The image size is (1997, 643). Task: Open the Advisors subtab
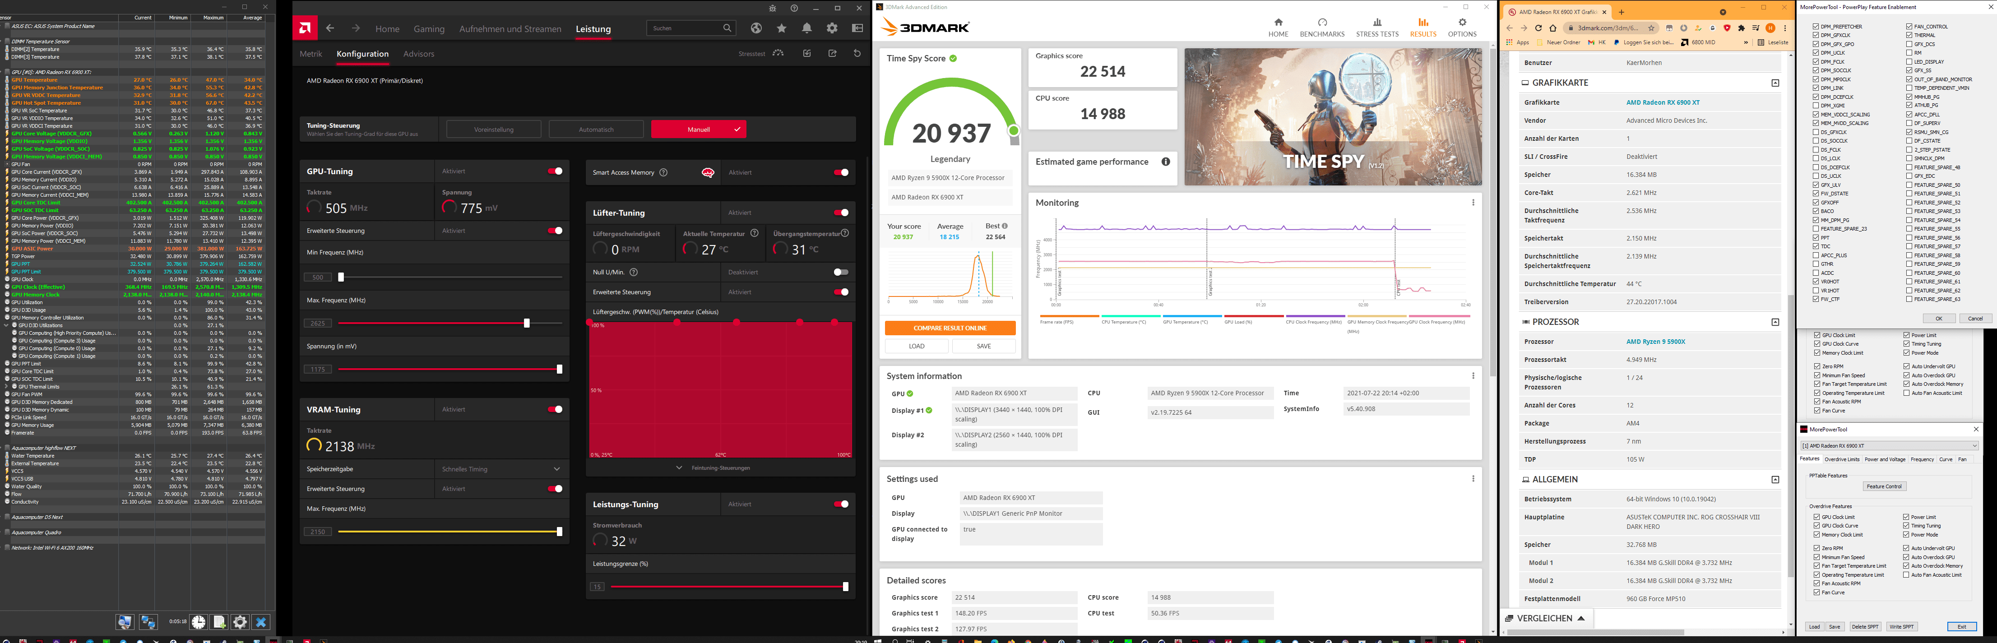pos(419,53)
